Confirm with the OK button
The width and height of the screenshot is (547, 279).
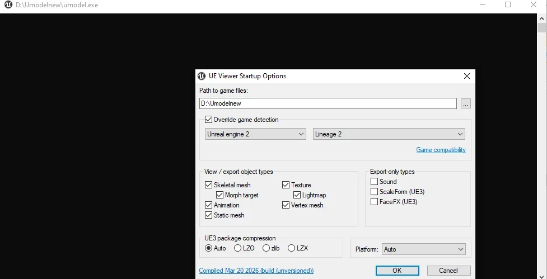pyautogui.click(x=397, y=271)
